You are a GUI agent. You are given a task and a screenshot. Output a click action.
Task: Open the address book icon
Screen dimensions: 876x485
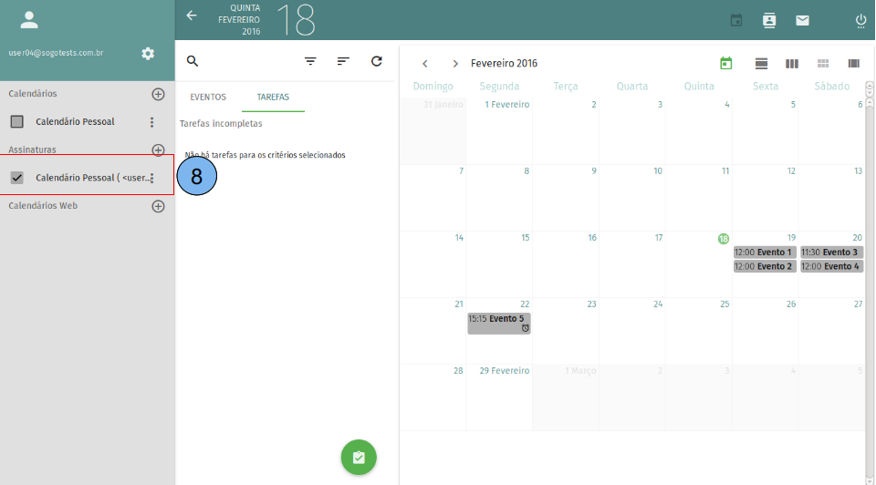768,20
